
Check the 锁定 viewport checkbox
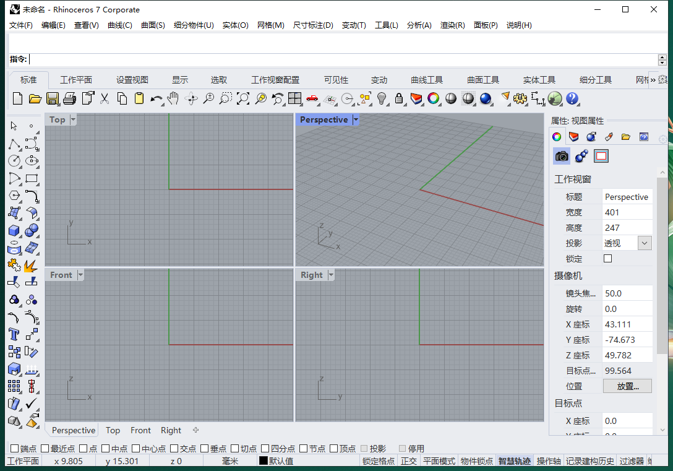pos(608,259)
